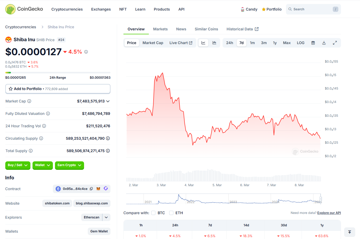Switch to Markets tab
This screenshot has height=239, width=360.
[x=160, y=29]
